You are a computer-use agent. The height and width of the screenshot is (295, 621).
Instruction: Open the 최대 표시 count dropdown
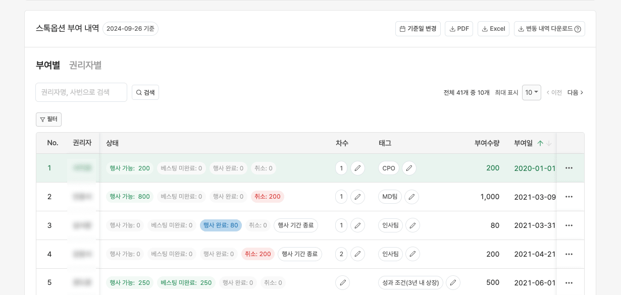pos(531,92)
